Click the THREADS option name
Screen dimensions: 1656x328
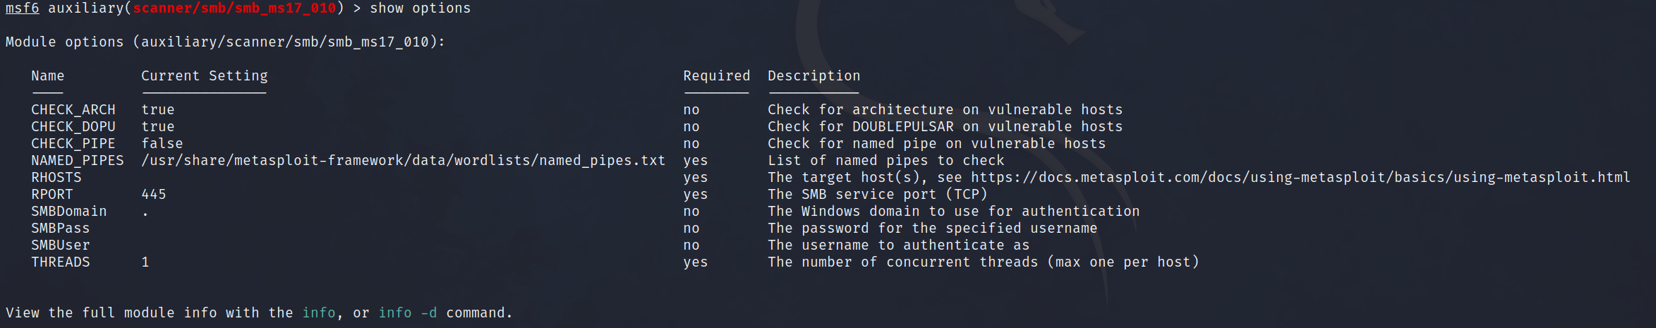61,262
